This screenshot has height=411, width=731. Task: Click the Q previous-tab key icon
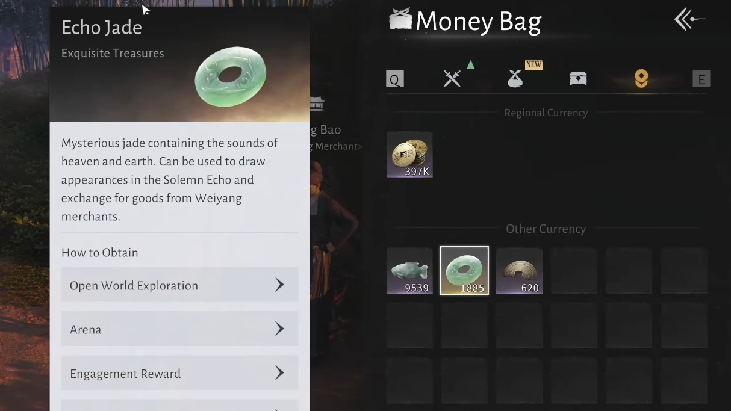pos(395,79)
